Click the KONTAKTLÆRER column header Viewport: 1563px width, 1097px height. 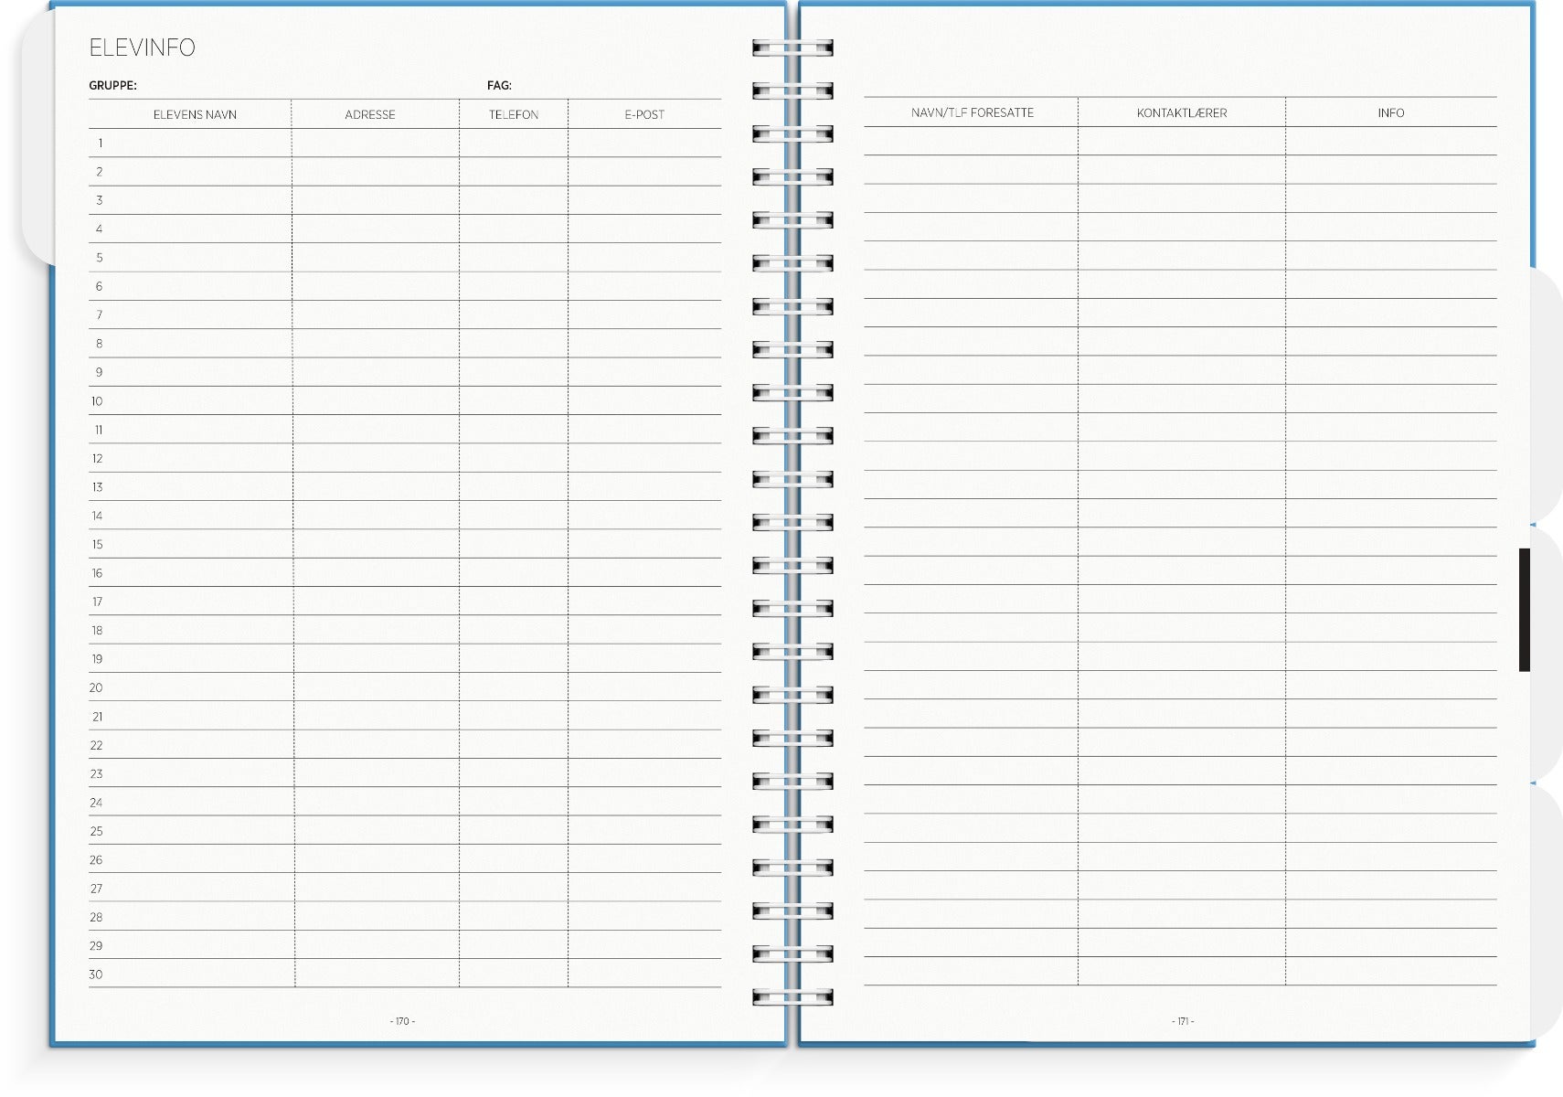pyautogui.click(x=1182, y=112)
